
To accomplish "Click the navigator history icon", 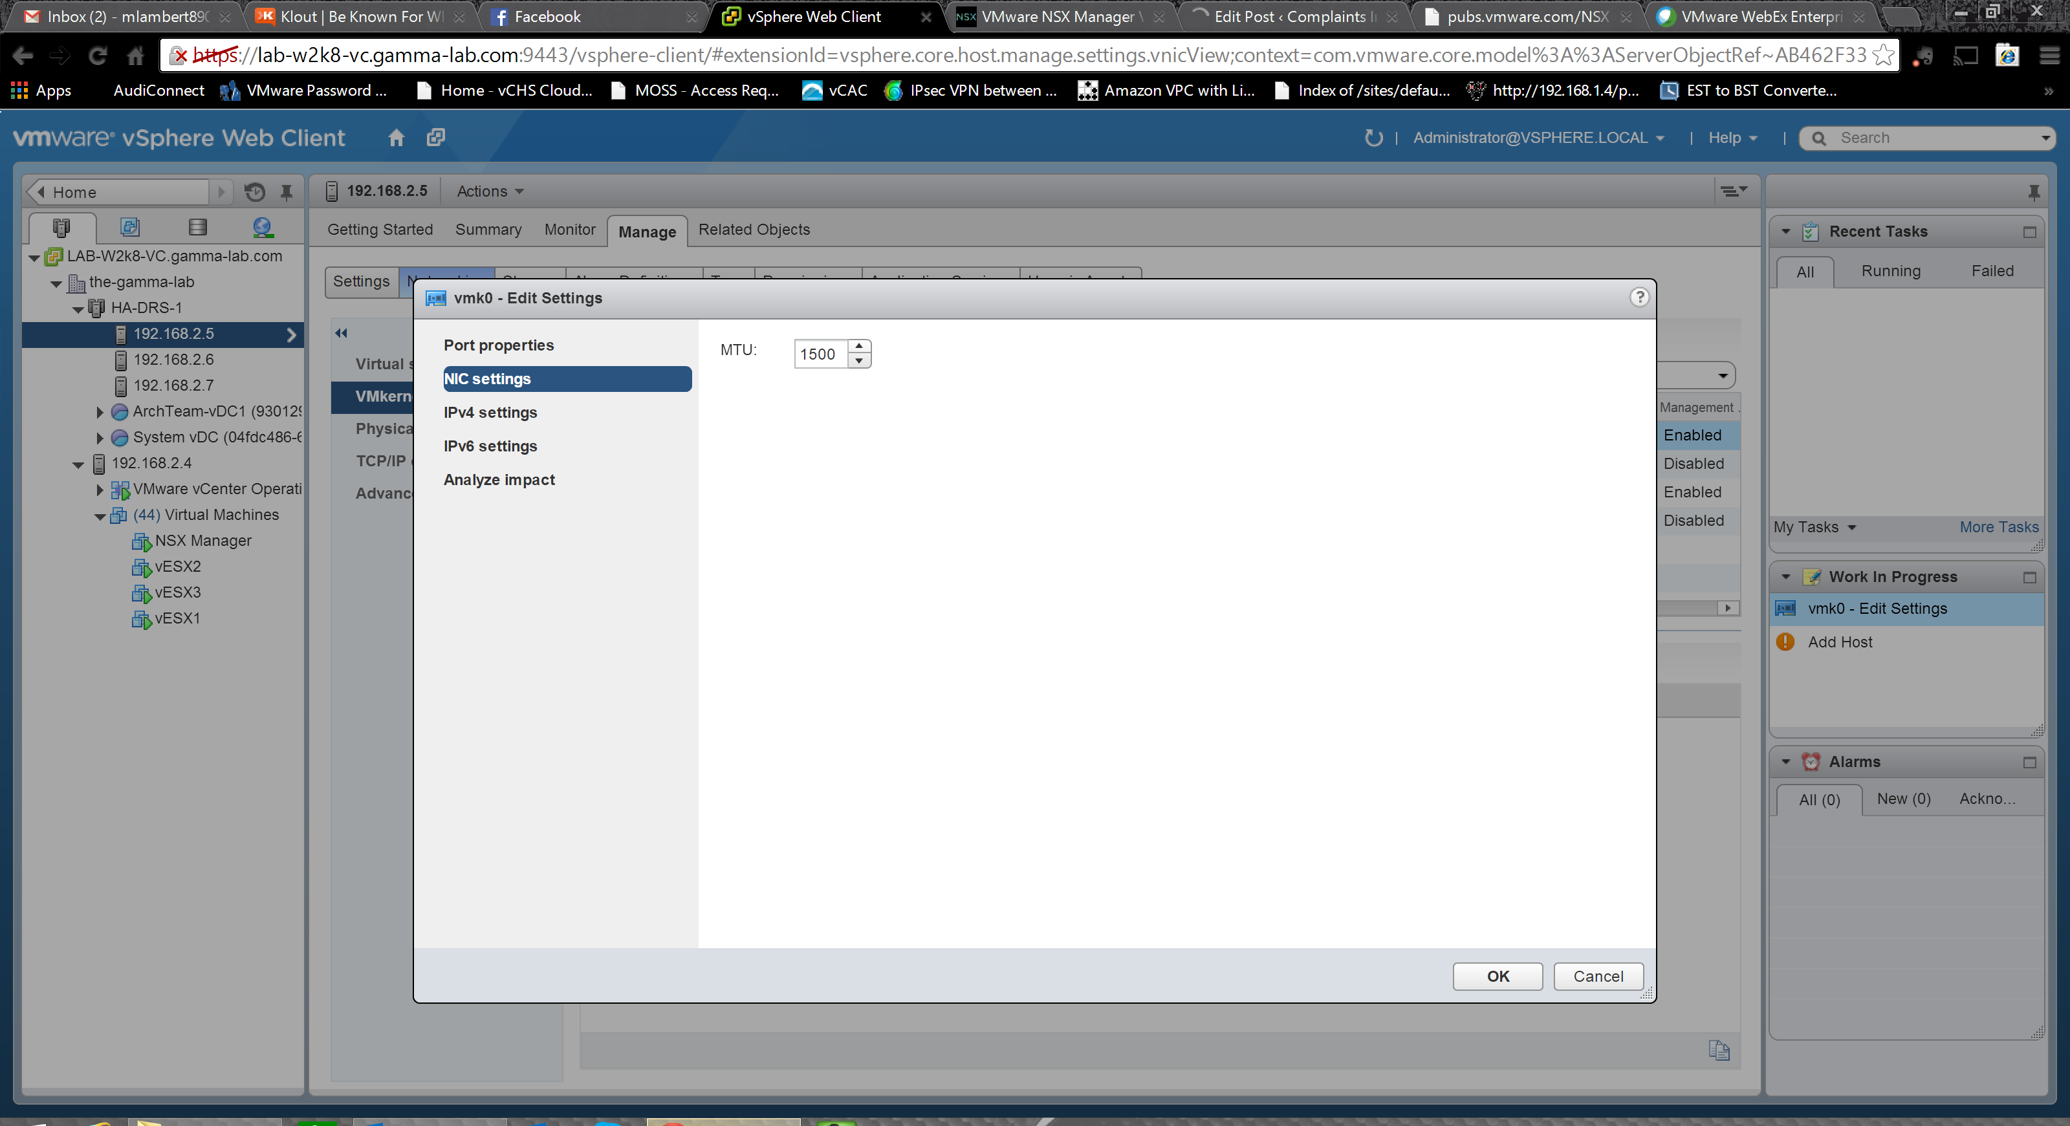I will point(255,192).
